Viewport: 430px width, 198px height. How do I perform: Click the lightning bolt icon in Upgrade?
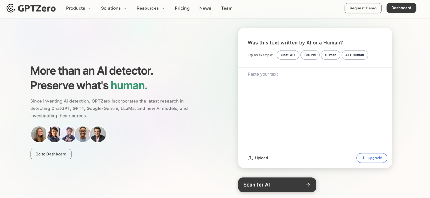point(363,158)
